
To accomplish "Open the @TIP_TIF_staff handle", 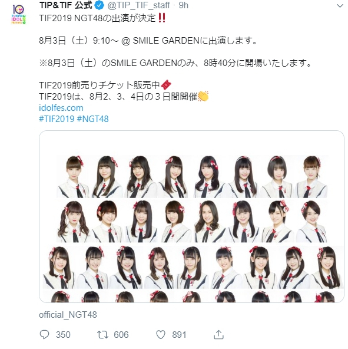I will pos(138,5).
